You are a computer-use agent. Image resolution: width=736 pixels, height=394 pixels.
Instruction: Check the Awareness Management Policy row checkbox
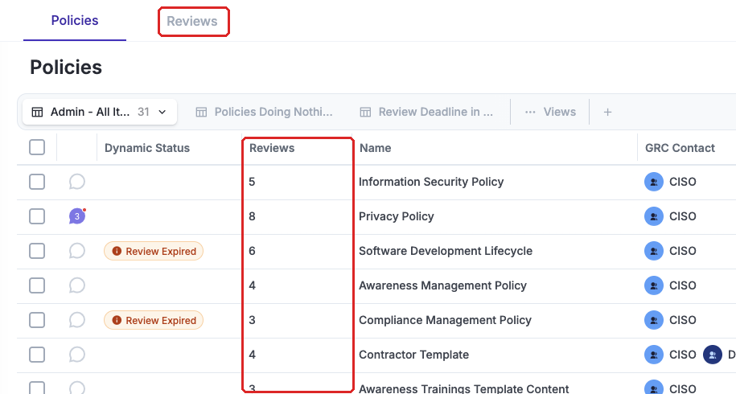tap(37, 285)
